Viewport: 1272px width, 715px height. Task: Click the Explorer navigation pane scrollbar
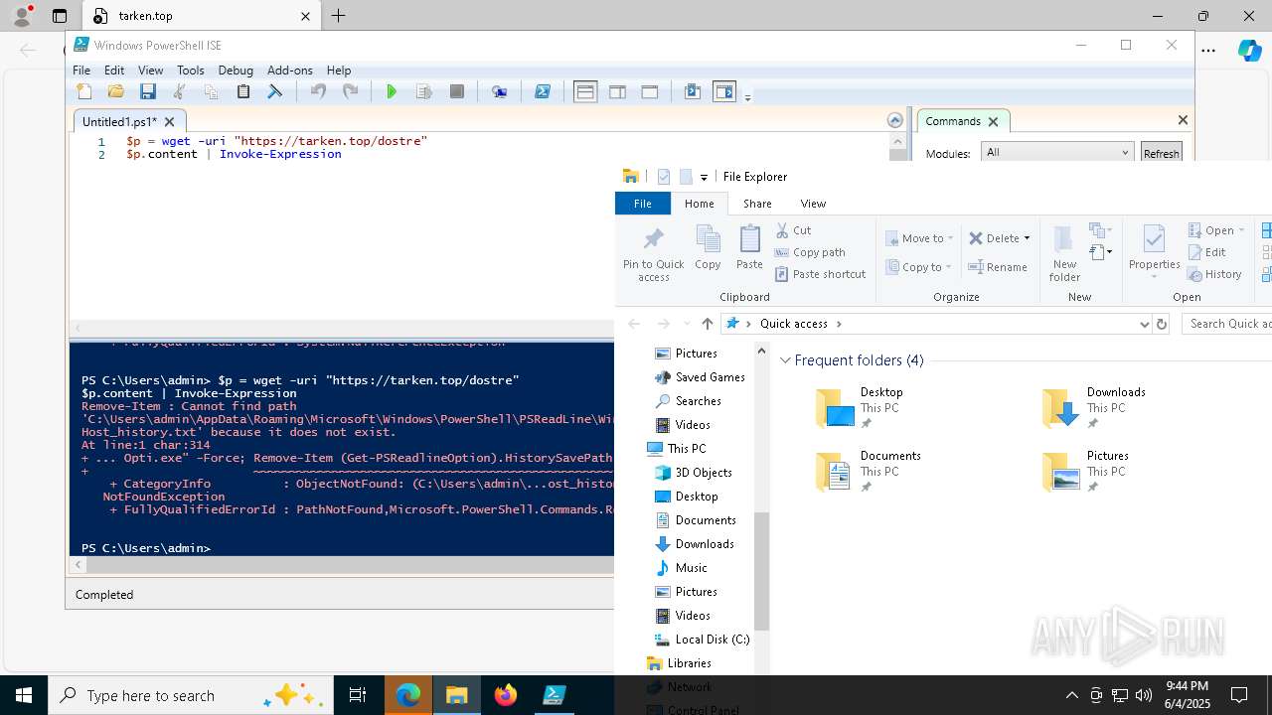click(x=761, y=571)
